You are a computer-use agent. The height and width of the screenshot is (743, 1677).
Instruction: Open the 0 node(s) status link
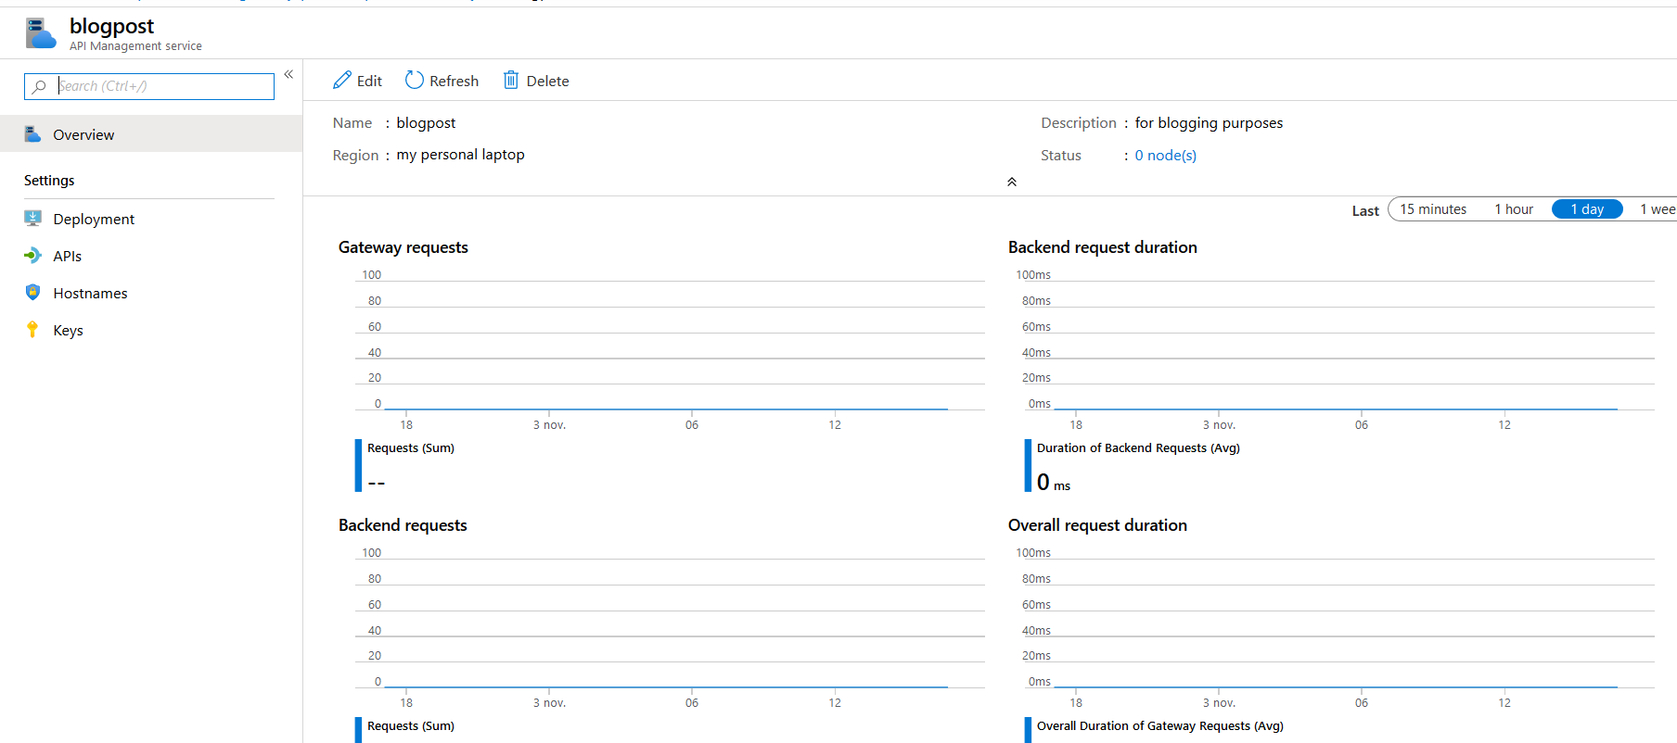(x=1165, y=156)
